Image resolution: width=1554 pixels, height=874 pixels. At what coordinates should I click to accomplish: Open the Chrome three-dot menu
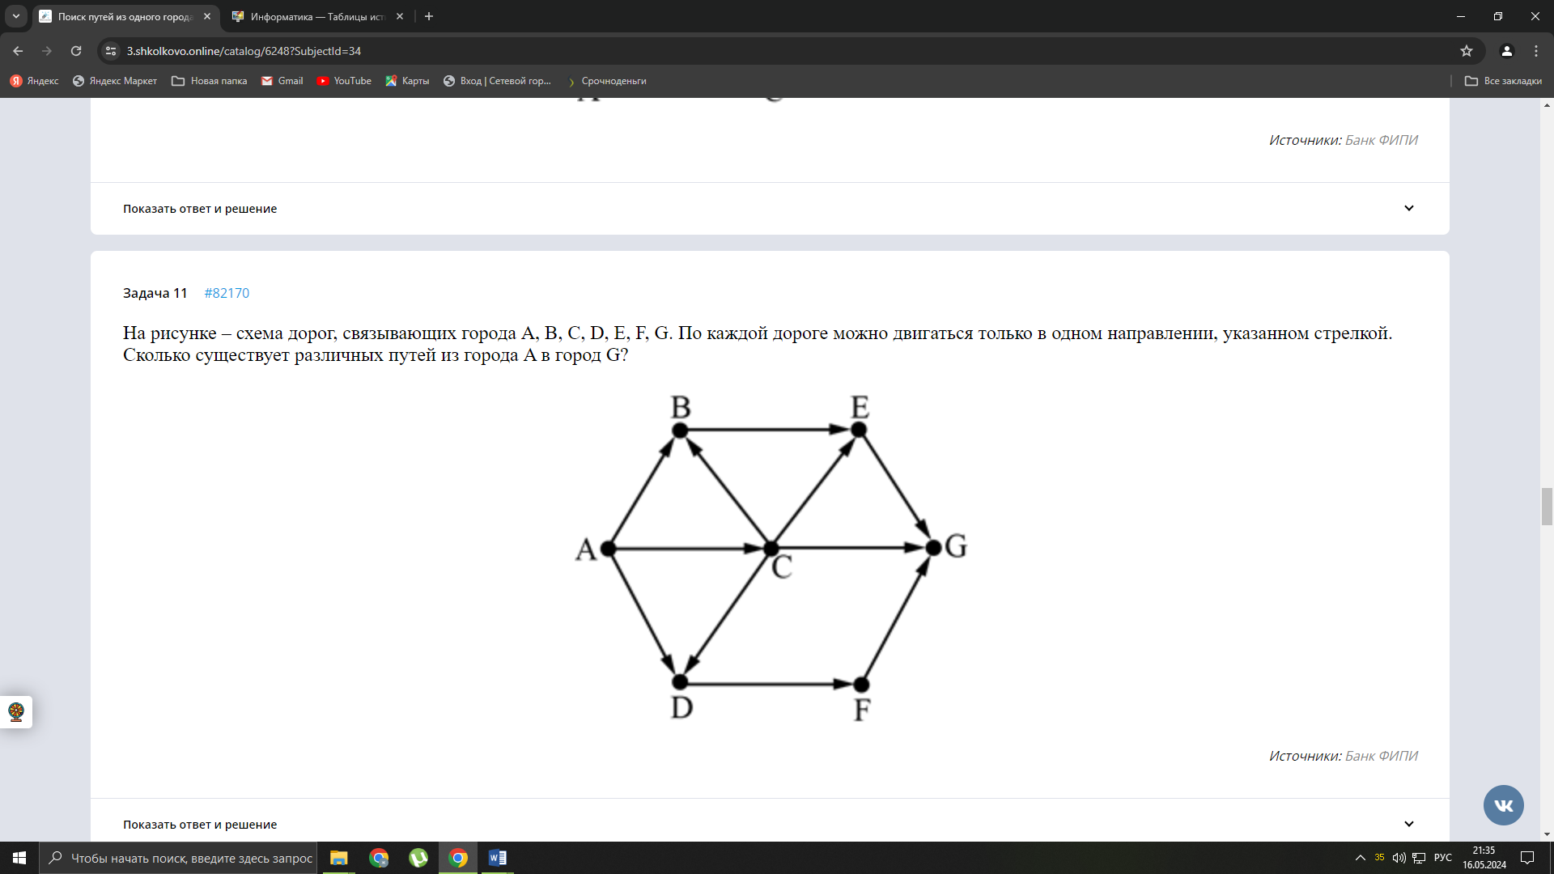pos(1536,51)
